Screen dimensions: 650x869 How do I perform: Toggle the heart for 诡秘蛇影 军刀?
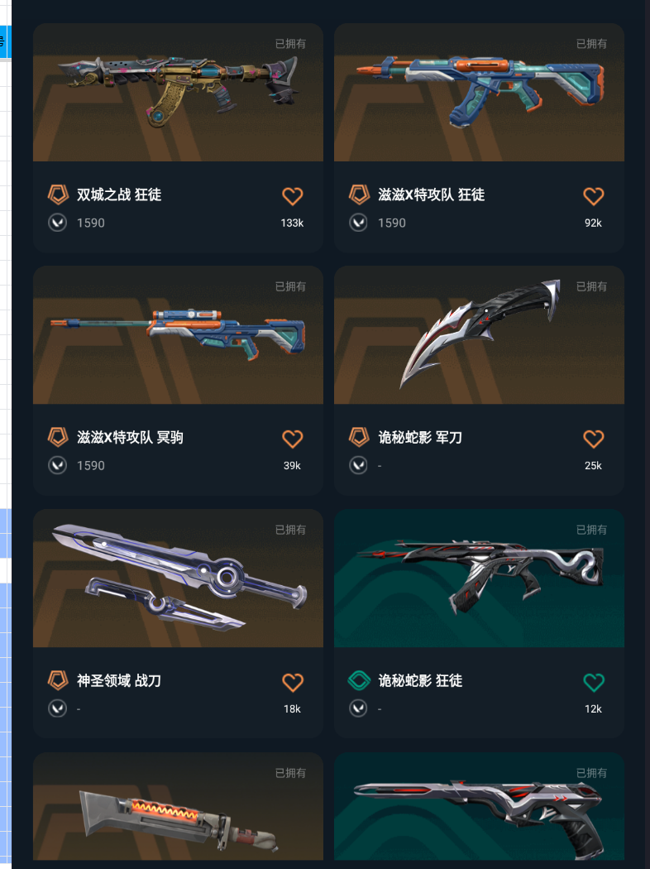coord(593,439)
